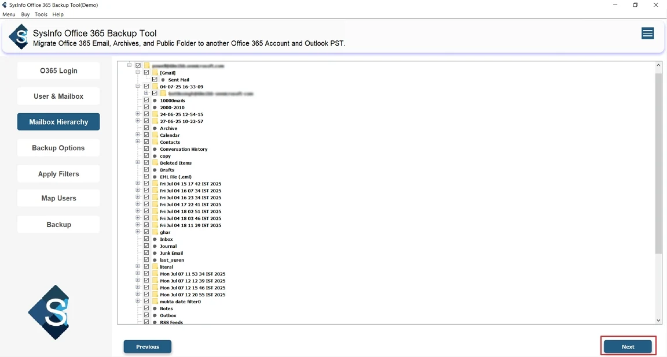Collapse the [Gmail] folder node
667x357 pixels.
(138, 73)
